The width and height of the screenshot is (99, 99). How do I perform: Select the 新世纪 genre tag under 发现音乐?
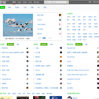(90, 17)
